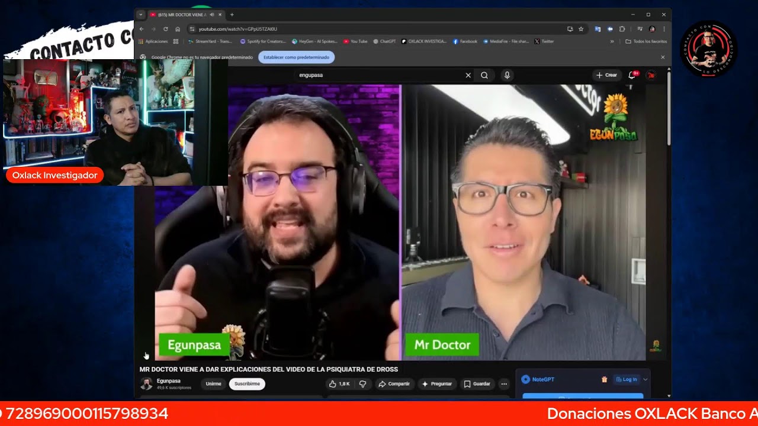The image size is (758, 426).
Task: Click the browser forward arrow
Action: tap(153, 29)
